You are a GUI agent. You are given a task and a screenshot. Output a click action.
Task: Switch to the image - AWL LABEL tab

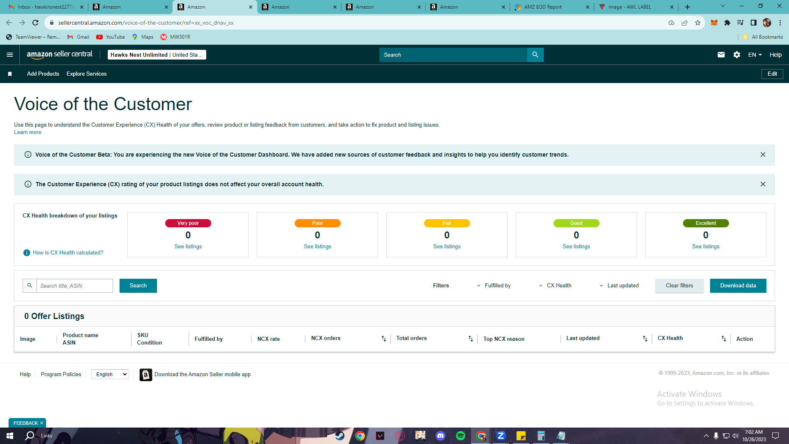(636, 7)
